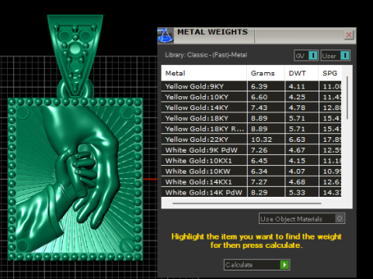Click the Calculate button
Viewport: 373px width, 279px height.
pos(256,265)
